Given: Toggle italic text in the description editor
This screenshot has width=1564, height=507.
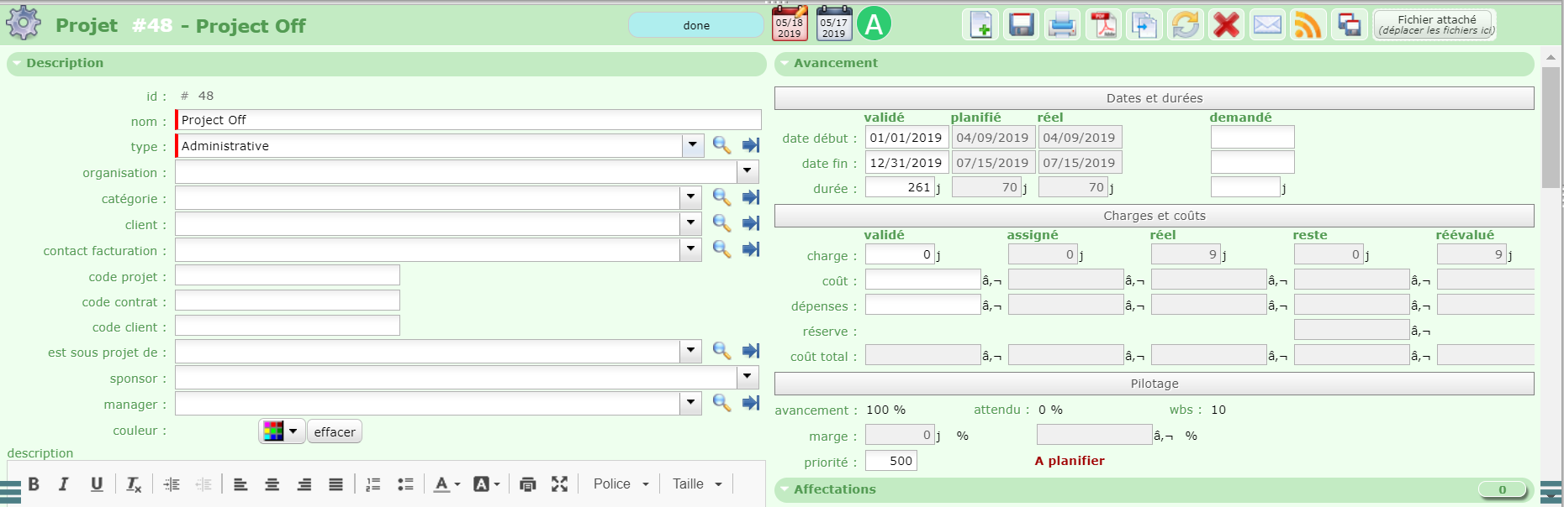Looking at the screenshot, I should pyautogui.click(x=64, y=484).
